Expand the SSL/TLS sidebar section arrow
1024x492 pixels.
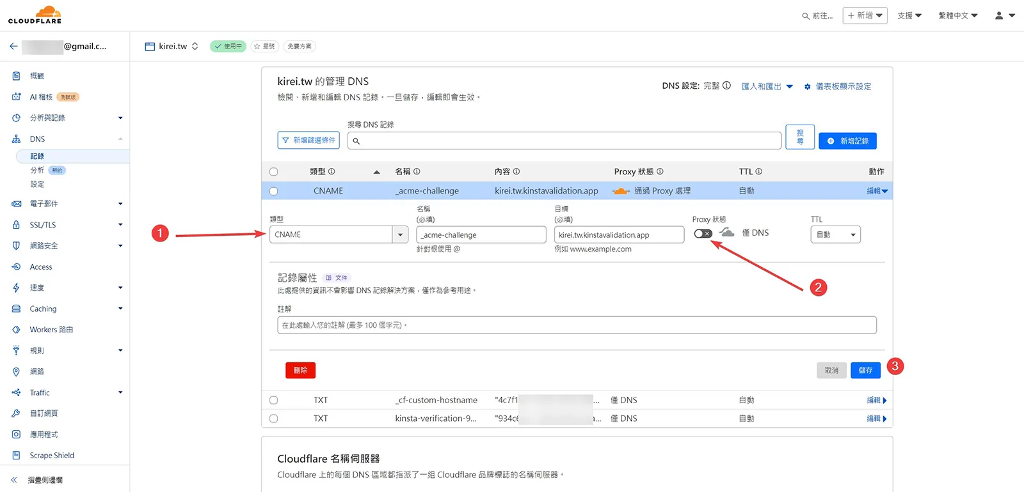[120, 225]
